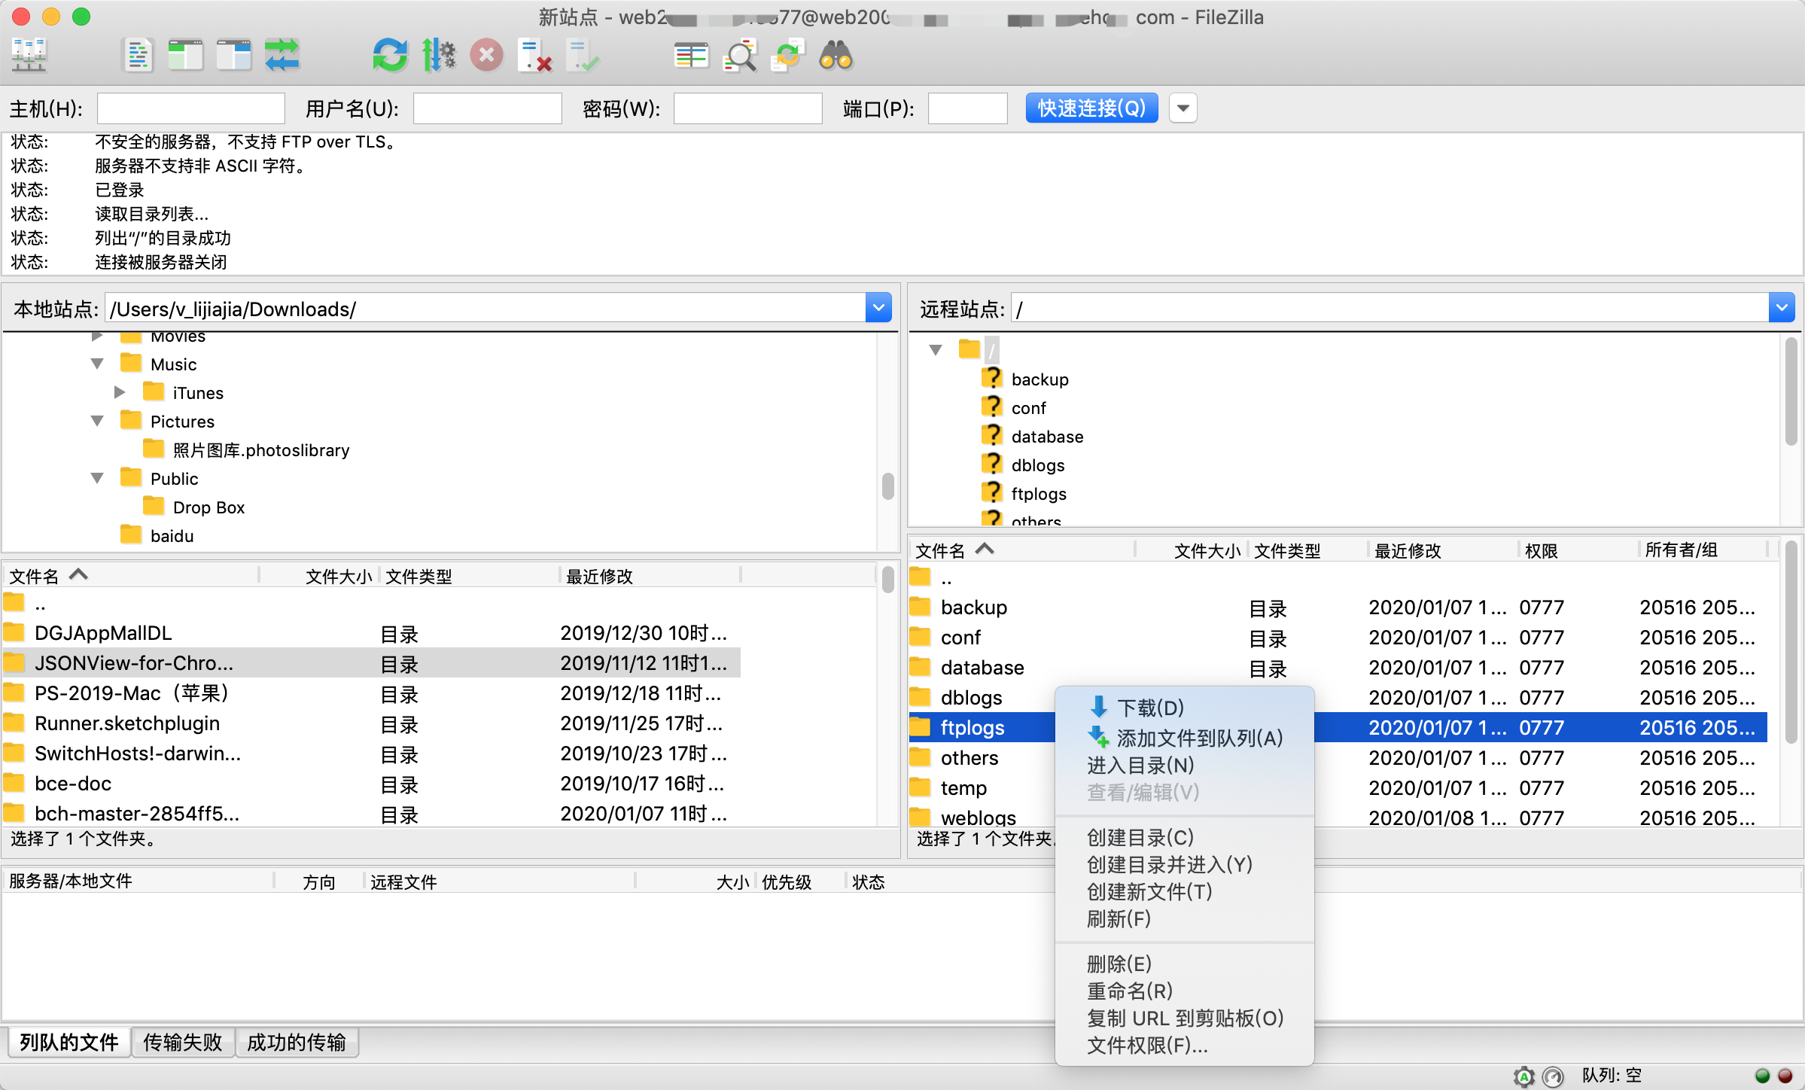
Task: Select database folder in remote tree
Action: click(1047, 437)
